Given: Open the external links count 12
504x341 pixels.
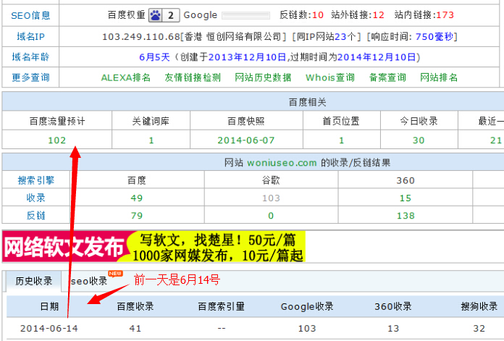Looking at the screenshot, I should (378, 14).
